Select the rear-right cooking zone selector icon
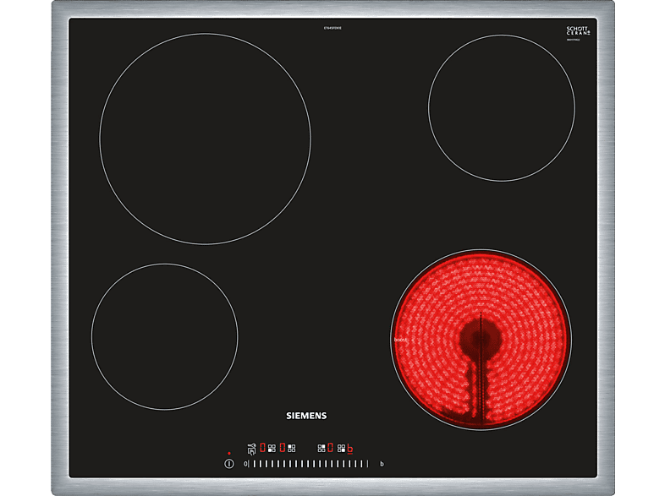The height and width of the screenshot is (496, 665). 322,448
